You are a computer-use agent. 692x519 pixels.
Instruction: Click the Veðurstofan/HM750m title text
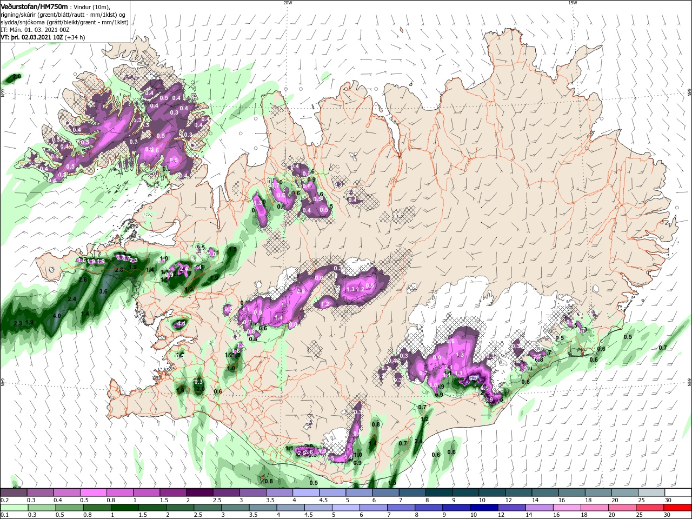point(35,6)
